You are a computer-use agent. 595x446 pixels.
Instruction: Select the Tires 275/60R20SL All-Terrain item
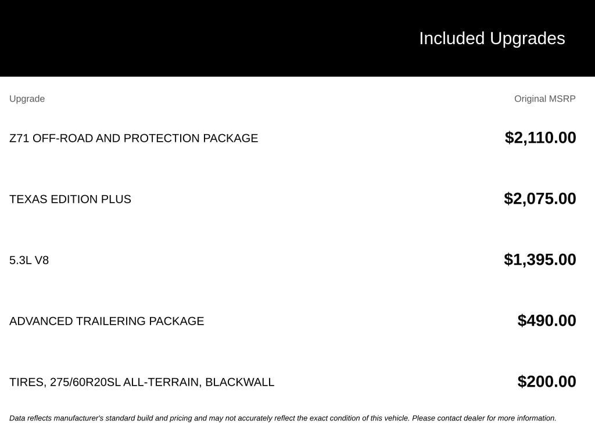pyautogui.click(x=142, y=382)
